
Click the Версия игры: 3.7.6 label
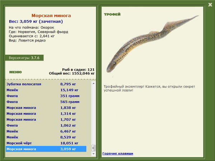[x=24, y=58]
